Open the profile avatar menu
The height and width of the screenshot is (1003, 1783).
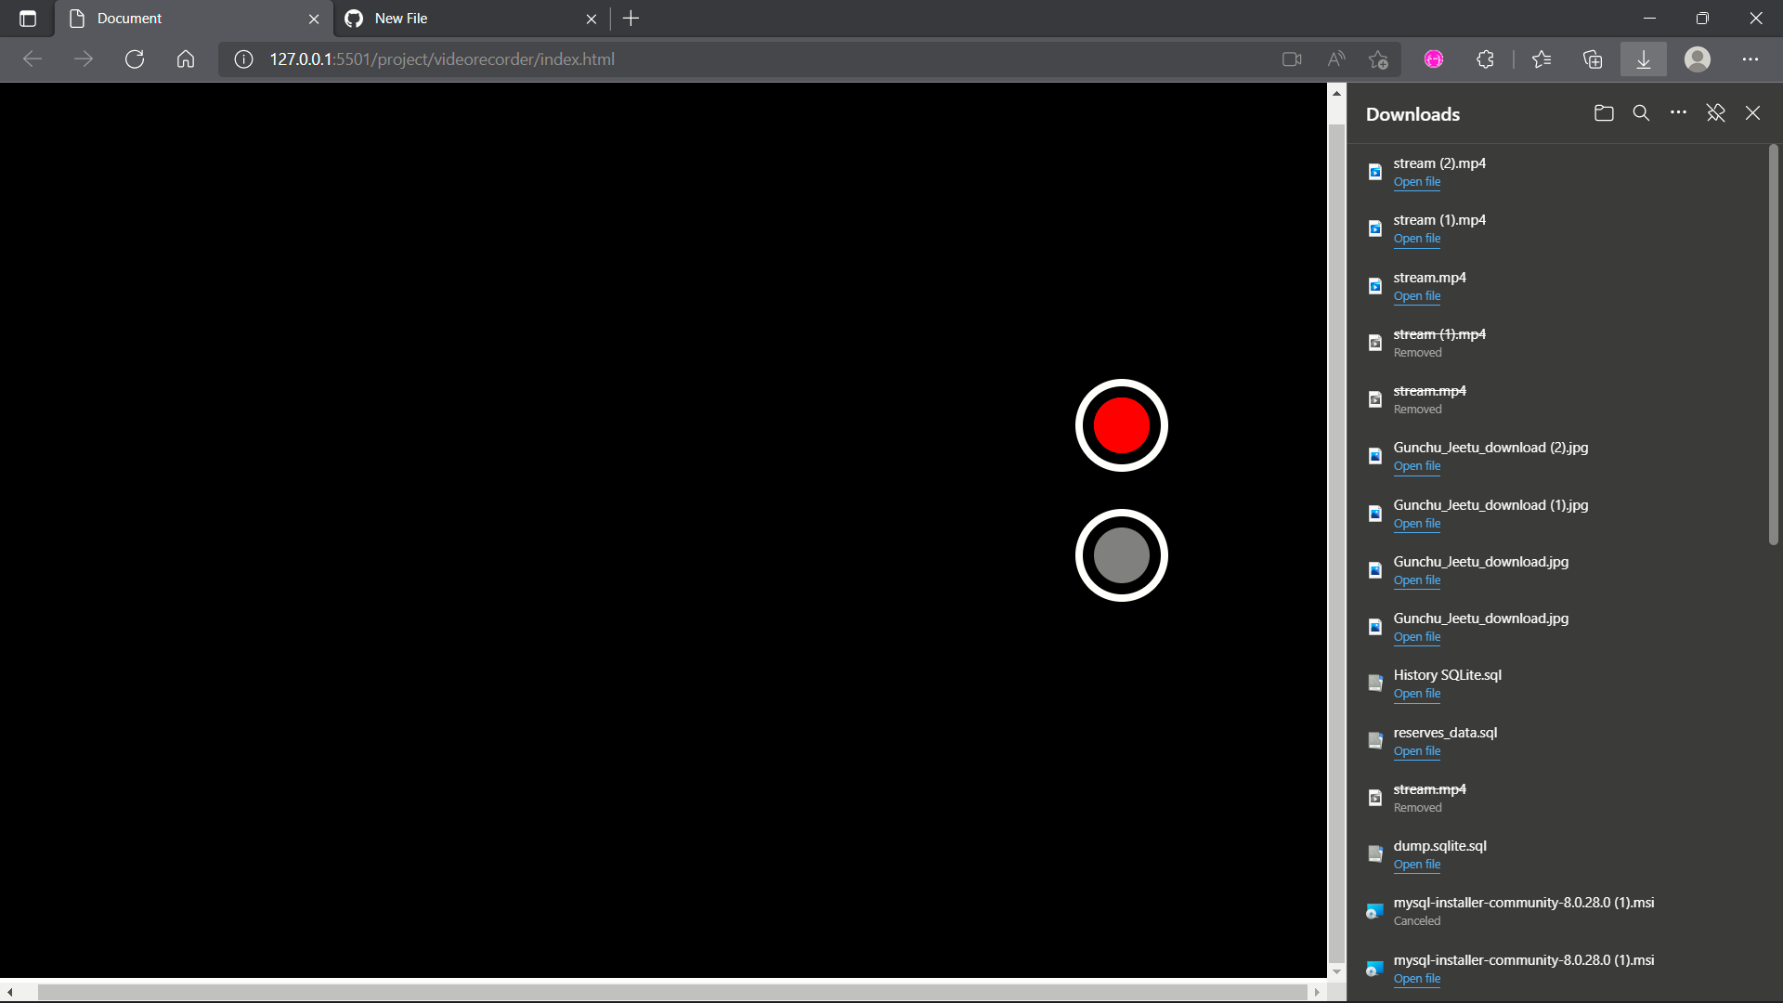click(x=1698, y=59)
